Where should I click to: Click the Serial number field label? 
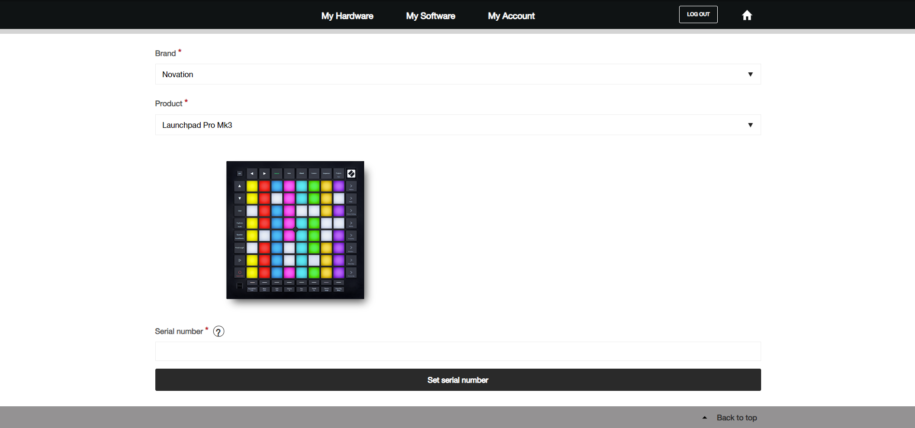(179, 331)
